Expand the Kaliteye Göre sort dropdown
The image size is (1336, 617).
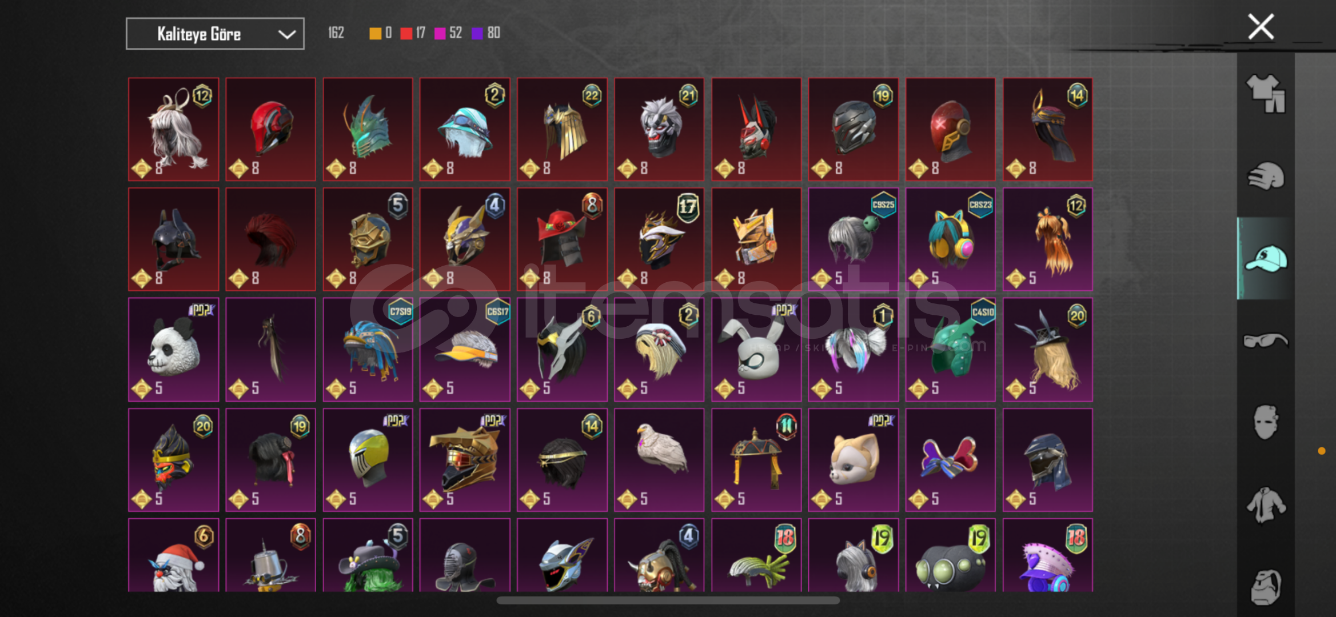point(215,34)
